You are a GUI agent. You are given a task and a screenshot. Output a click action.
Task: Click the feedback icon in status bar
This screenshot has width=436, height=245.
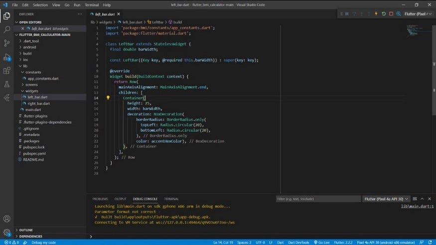coord(422,243)
